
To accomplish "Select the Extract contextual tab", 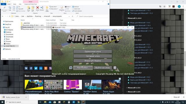I will pos(31,2).
